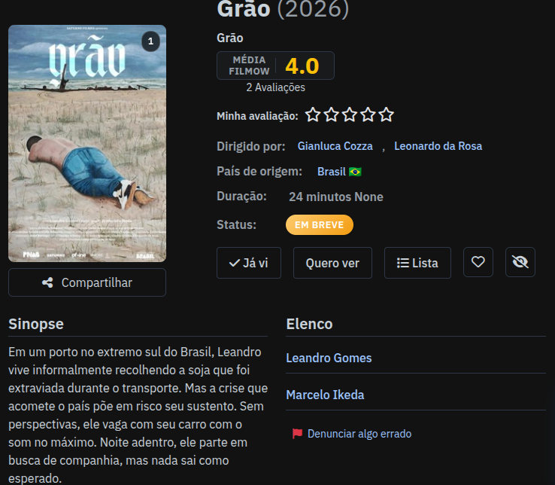This screenshot has width=555, height=485.
Task: Open director Gianluca Cozza's page
Action: pyautogui.click(x=335, y=146)
